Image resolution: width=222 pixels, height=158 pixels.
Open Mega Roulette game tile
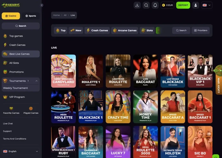[x=63, y=107]
